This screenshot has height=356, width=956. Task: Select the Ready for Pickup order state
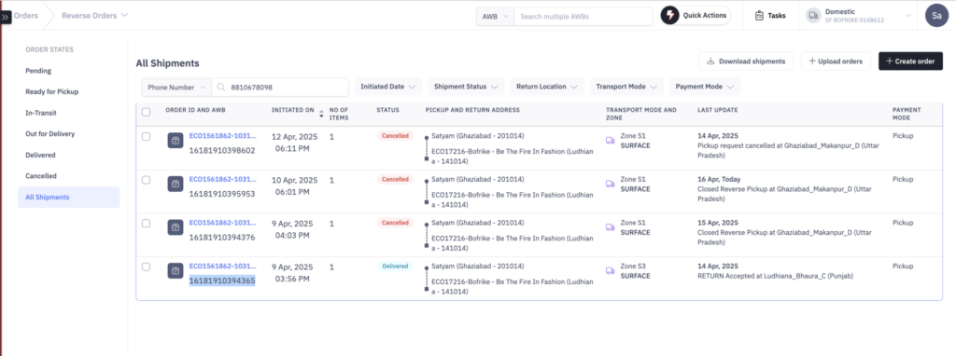(52, 92)
